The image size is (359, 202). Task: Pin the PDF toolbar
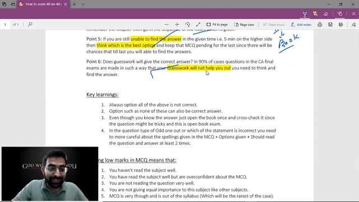click(x=354, y=25)
